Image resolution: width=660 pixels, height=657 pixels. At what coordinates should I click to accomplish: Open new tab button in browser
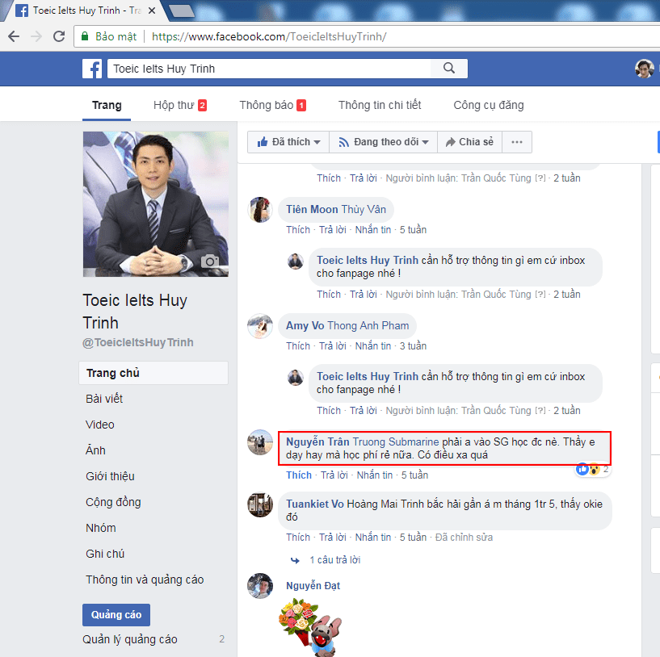click(181, 10)
